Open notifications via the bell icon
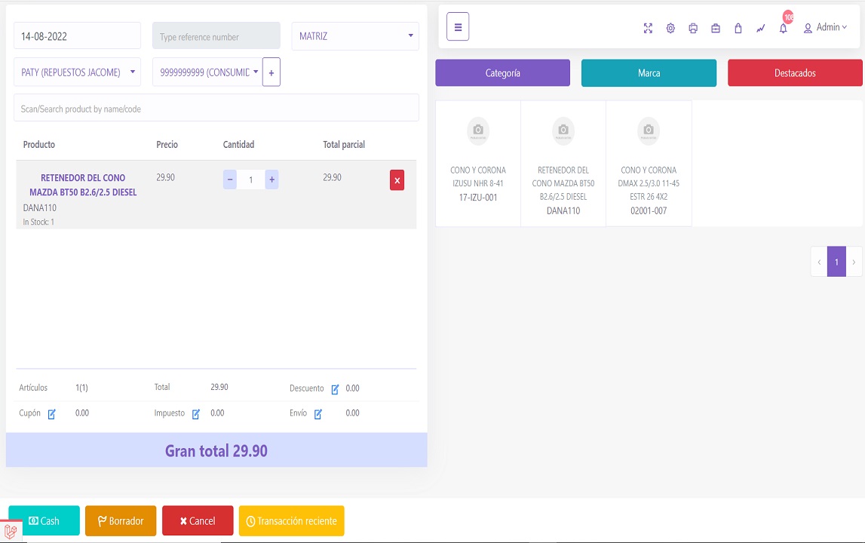 coord(783,28)
